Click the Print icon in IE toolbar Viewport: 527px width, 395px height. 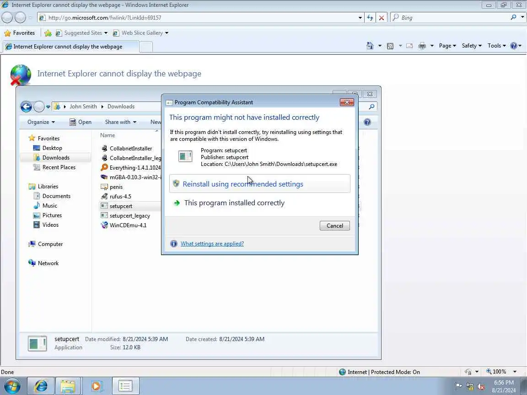[x=422, y=46]
